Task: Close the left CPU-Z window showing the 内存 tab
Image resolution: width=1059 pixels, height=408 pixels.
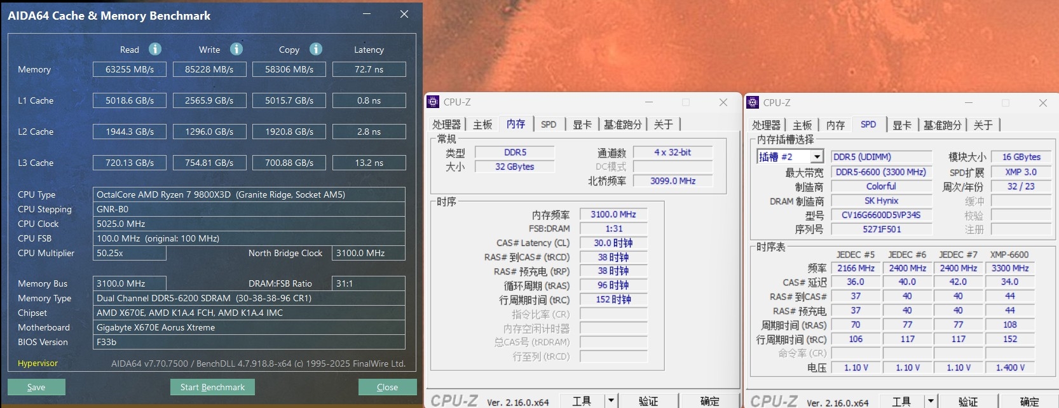Action: [723, 102]
